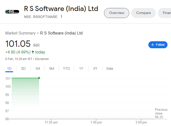171x126 pixels.
Task: Click the 8 Feb, 10:28 am IST timestamp
Action: pyautogui.click(x=19, y=59)
